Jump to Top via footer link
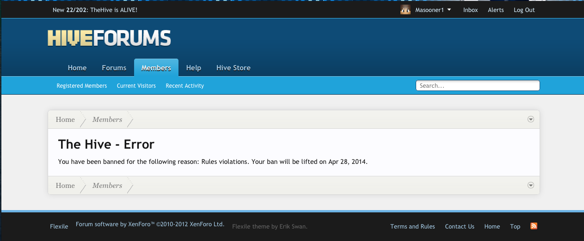The image size is (584, 241). 515,226
